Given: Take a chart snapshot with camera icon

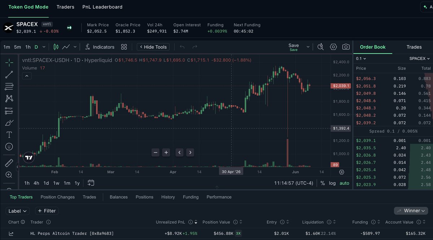Looking at the screenshot, I should tap(346, 47).
